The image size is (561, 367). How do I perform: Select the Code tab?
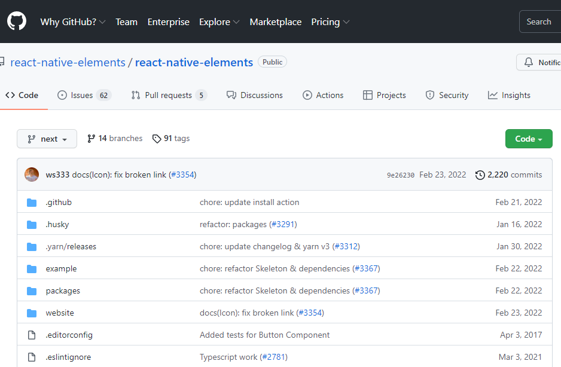(22, 95)
